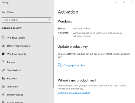
Task: Click the Recovery icon in sidebar
Action: [3, 78]
